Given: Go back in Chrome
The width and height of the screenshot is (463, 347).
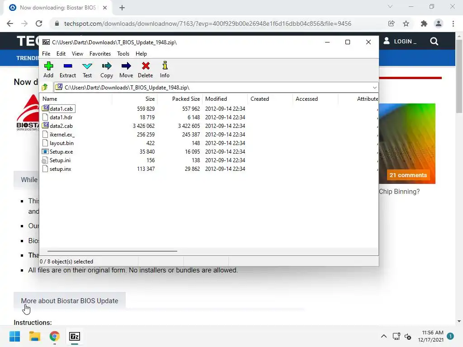Looking at the screenshot, I should [10, 23].
